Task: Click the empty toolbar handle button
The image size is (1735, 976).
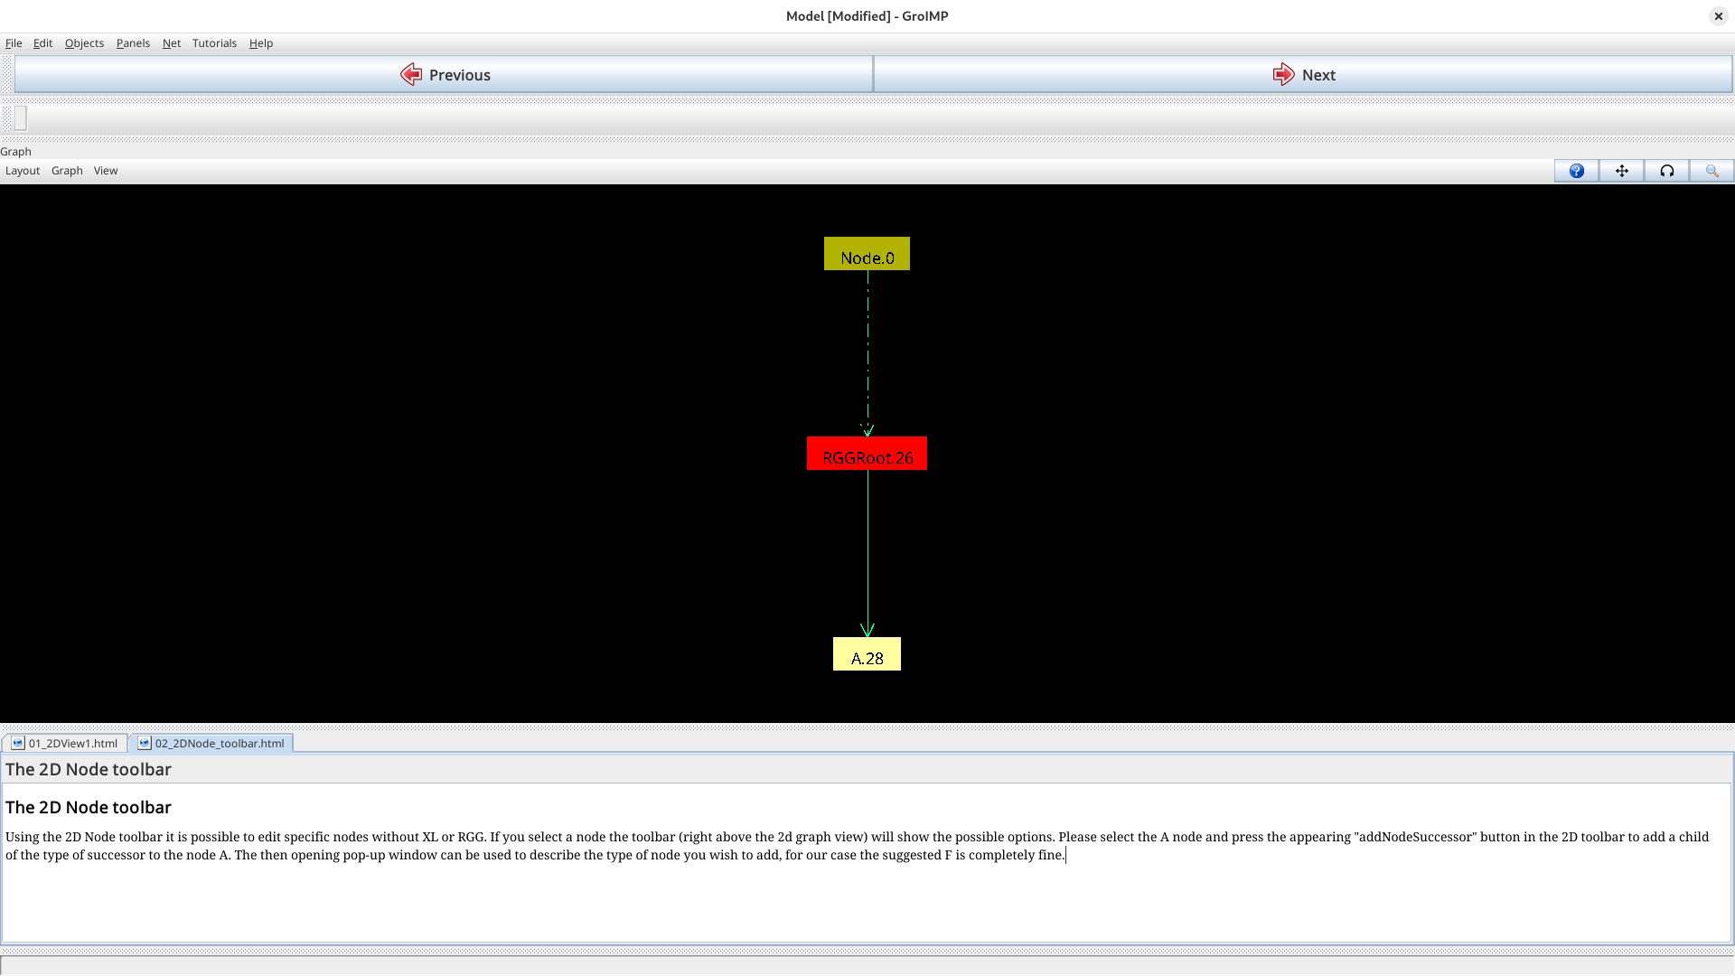Action: coord(20,118)
